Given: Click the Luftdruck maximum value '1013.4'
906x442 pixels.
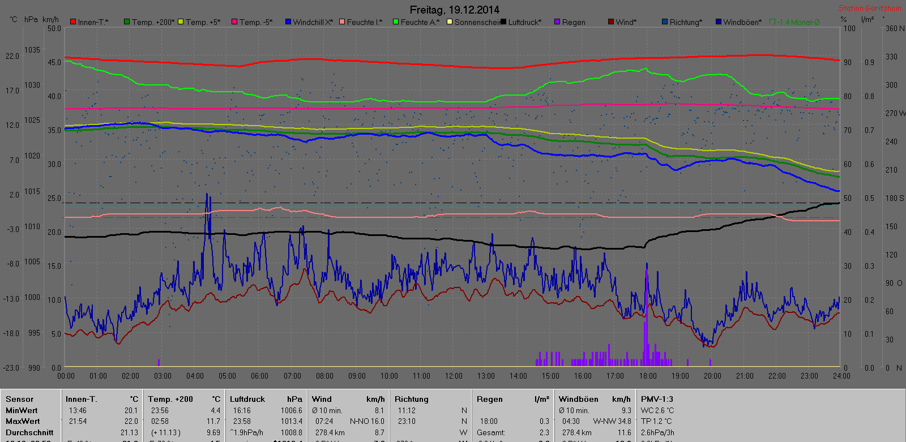Looking at the screenshot, I should (292, 421).
